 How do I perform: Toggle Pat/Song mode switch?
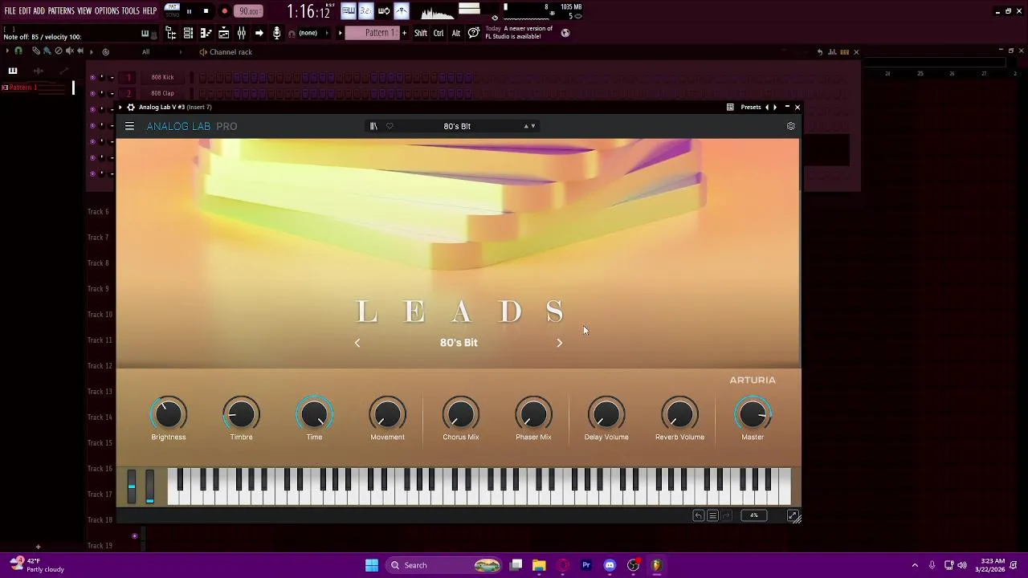point(172,11)
